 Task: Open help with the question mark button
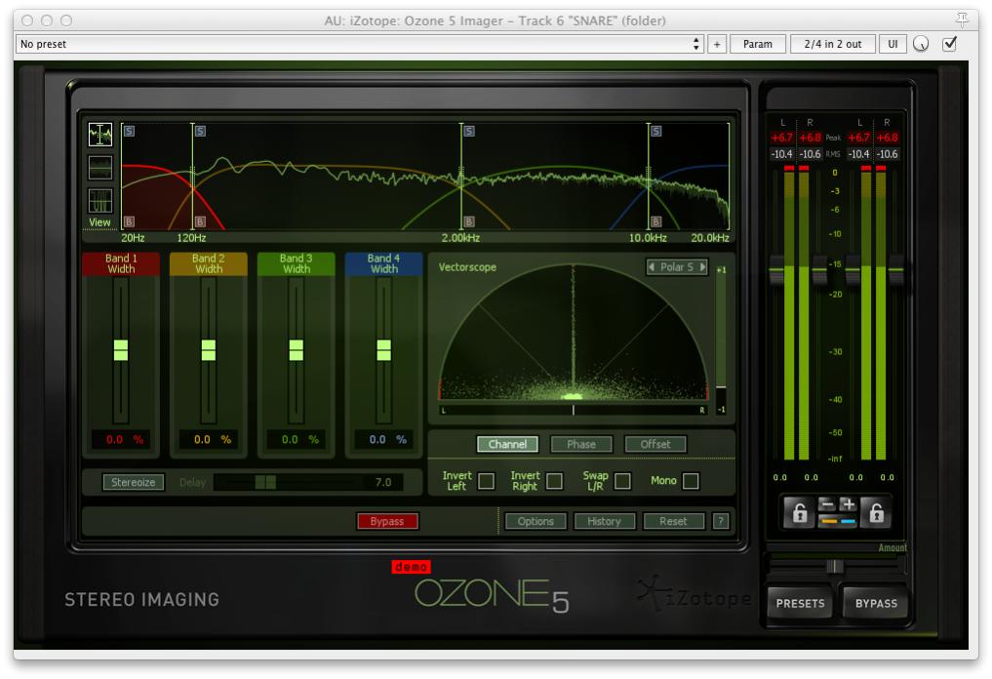(721, 521)
